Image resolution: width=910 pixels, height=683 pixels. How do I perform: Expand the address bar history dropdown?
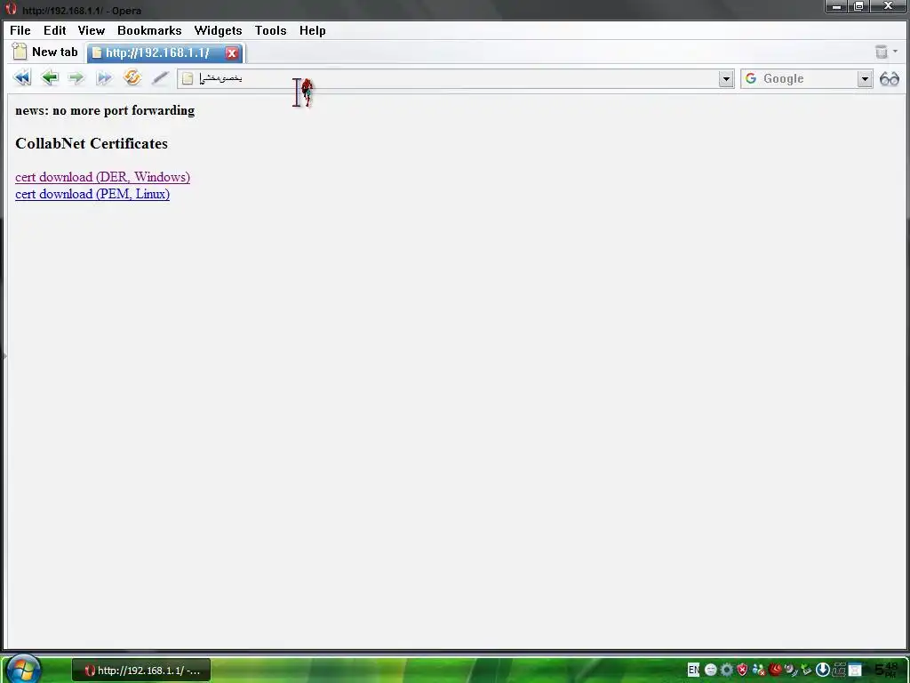[726, 79]
